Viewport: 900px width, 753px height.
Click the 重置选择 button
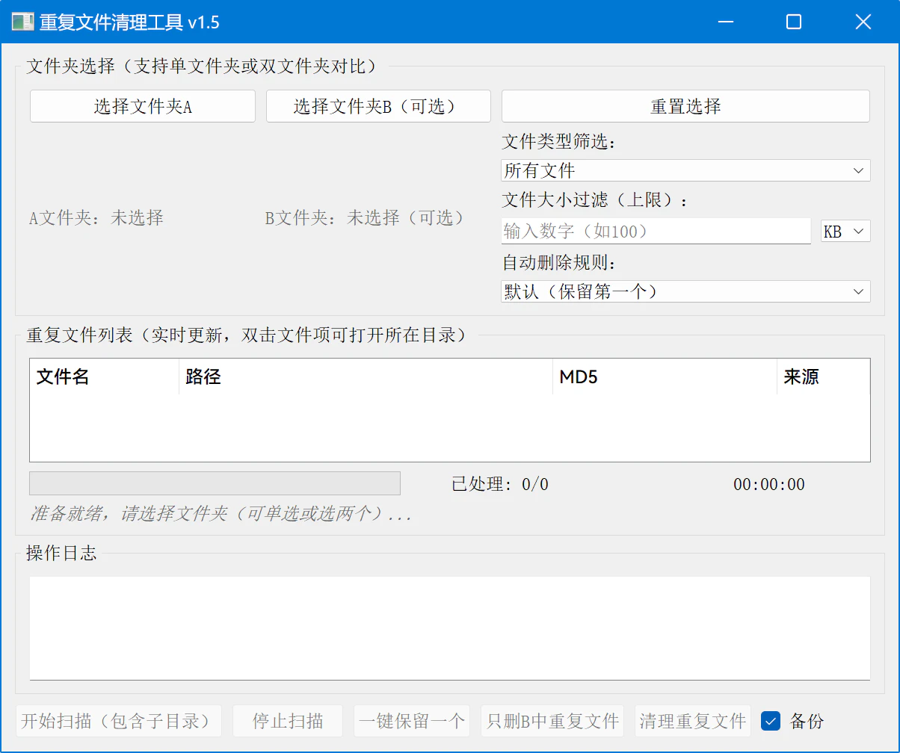point(685,106)
